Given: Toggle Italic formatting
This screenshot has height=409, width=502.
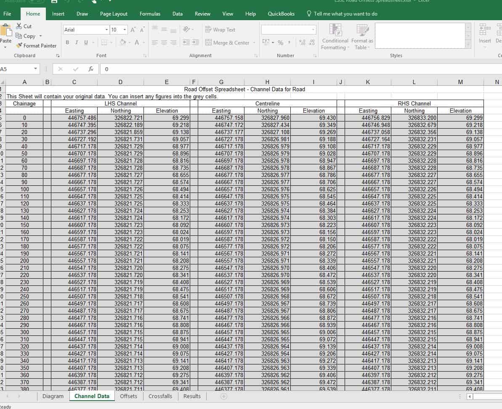Looking at the screenshot, I should click(x=77, y=42).
